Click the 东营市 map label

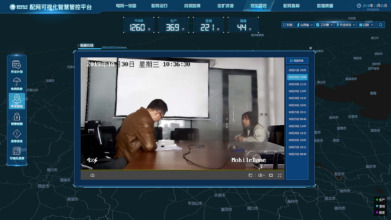(x=353, y=117)
